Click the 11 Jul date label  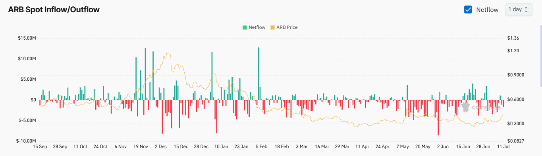pyautogui.click(x=503, y=146)
